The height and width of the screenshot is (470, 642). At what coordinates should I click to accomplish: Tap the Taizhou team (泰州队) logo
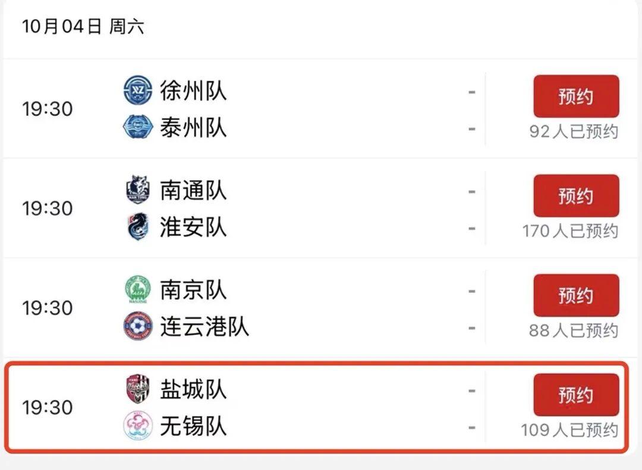point(138,127)
